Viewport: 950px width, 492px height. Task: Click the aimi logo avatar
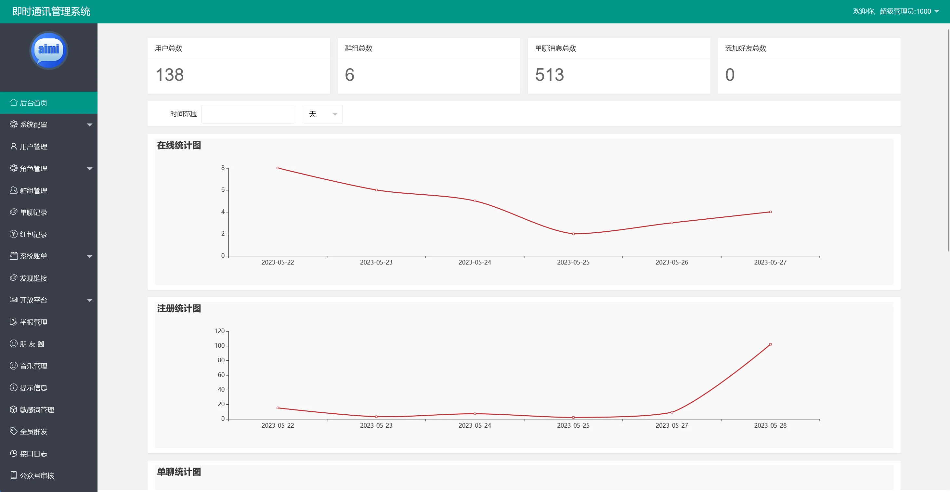click(x=49, y=50)
